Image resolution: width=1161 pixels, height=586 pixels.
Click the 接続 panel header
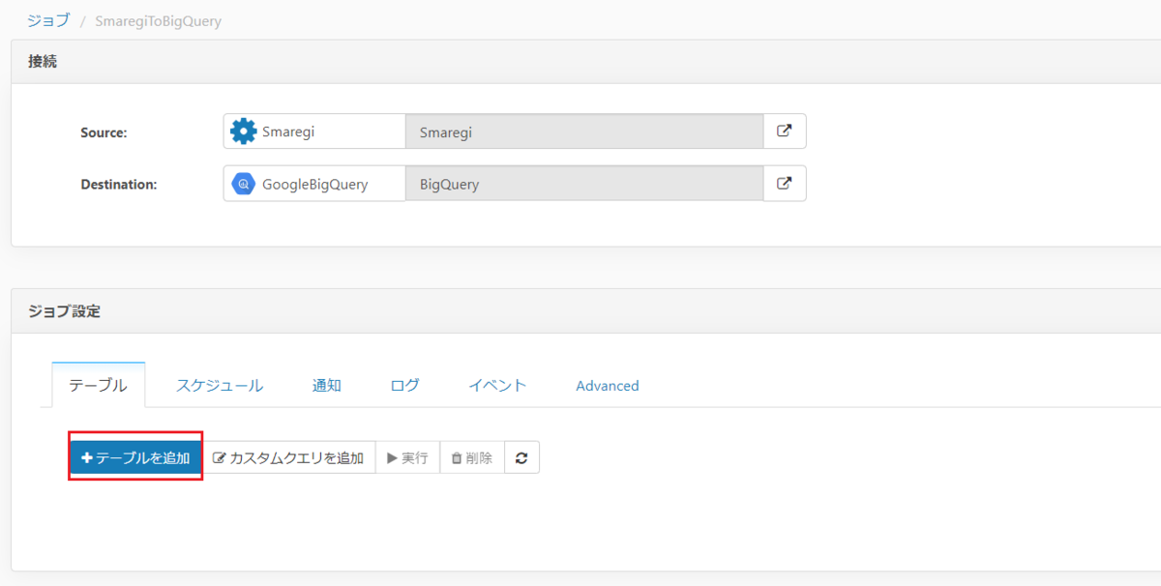pos(585,62)
